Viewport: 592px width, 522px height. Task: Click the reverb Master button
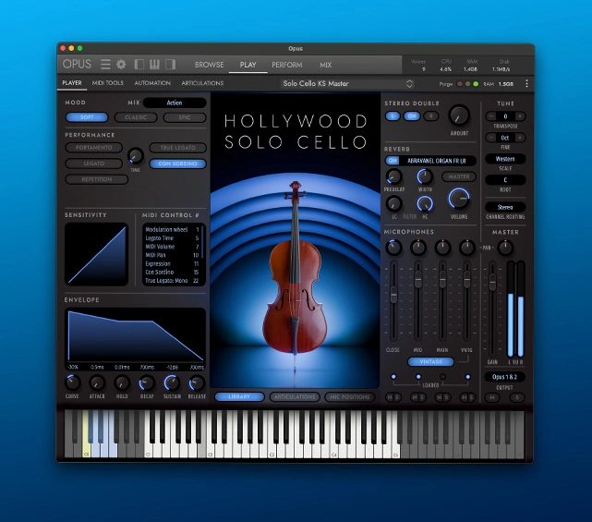pos(459,176)
